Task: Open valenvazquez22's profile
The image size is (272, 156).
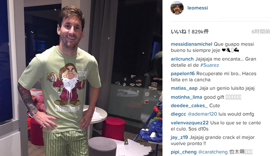Action: pos(190,123)
